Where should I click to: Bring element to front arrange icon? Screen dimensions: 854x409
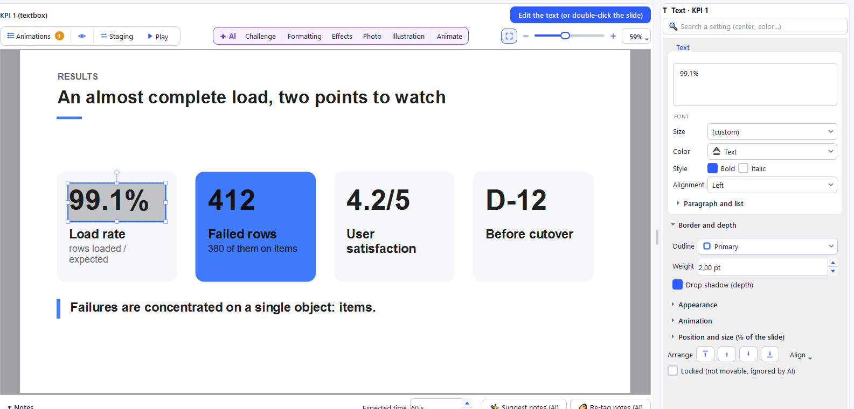(x=705, y=354)
